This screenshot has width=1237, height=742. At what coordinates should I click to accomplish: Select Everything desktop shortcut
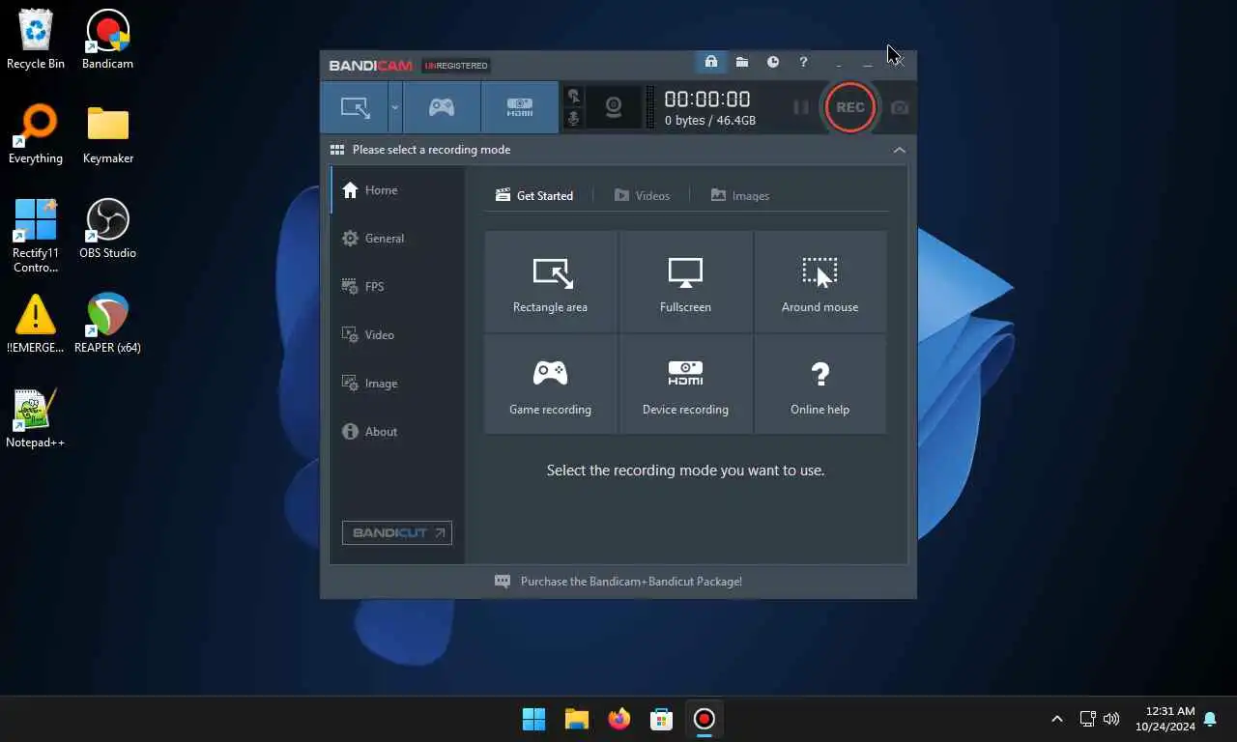tap(36, 134)
